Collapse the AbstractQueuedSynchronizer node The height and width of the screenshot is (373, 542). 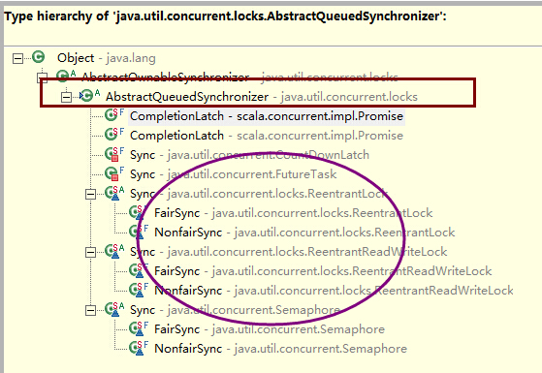[66, 98]
